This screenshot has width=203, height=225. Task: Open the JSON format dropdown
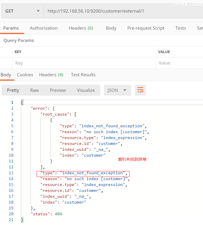117,90
